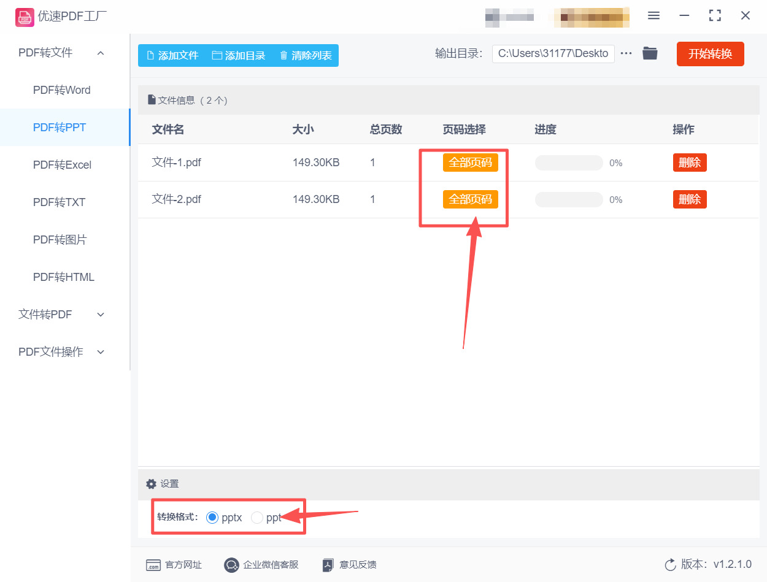Click the output directory path field
The image size is (767, 582).
553,53
